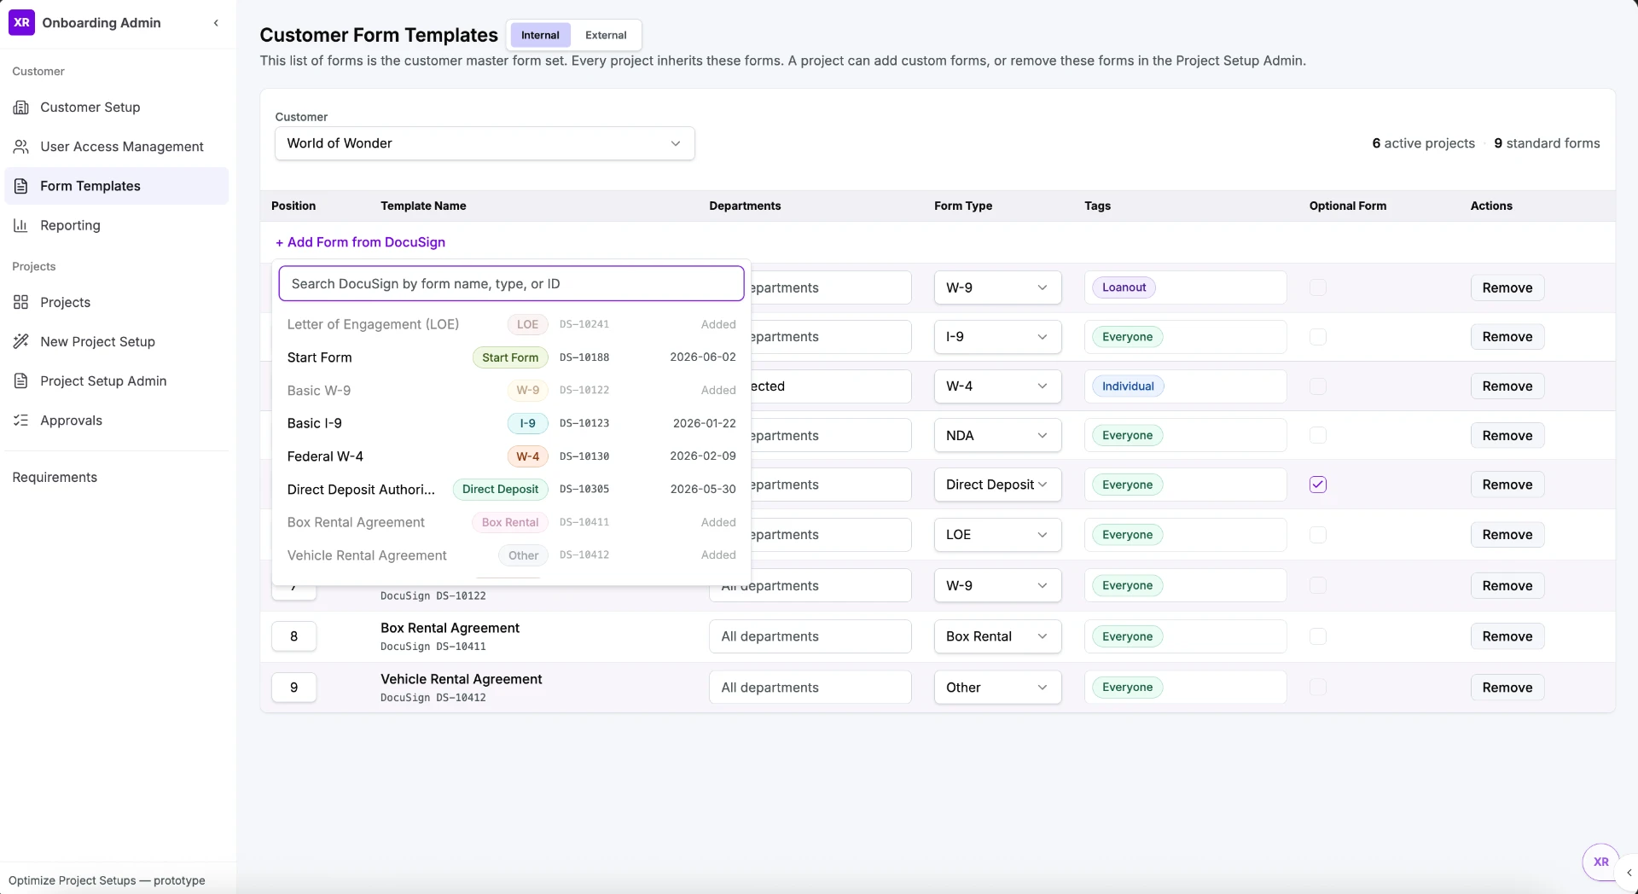This screenshot has width=1638, height=894.
Task: Click the Reporting bar chart icon
Action: [x=21, y=225]
